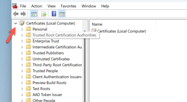The image size is (187, 102).
Task: Select Certificates (Local Computer) in the tree
Action: (51, 23)
